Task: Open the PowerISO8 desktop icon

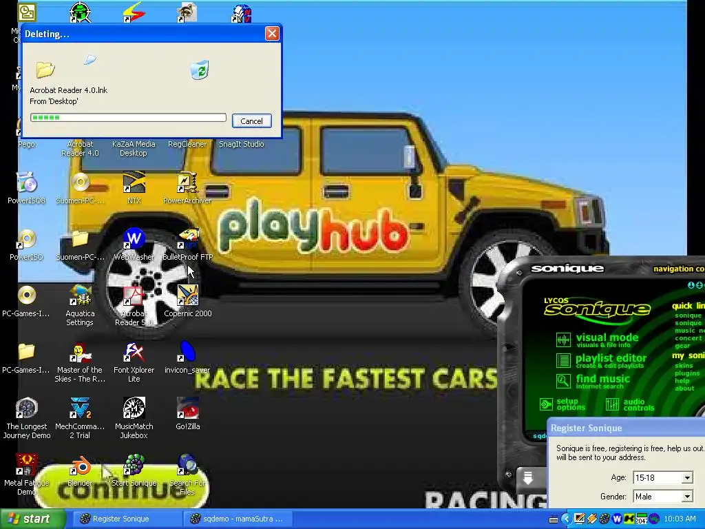Action: 27,188
